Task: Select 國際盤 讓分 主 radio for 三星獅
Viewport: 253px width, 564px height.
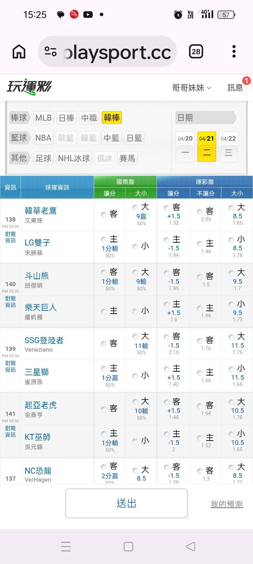Action: point(104,368)
